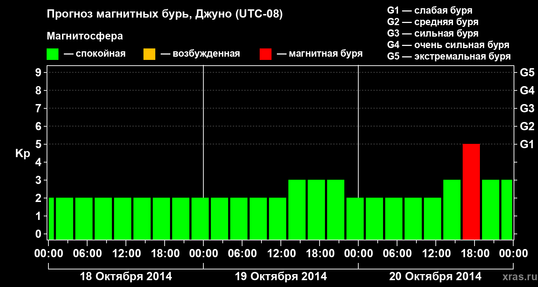This screenshot has width=538, height=287.
Task: Click the '— магнитная буря' legend label
Action: click(x=320, y=54)
